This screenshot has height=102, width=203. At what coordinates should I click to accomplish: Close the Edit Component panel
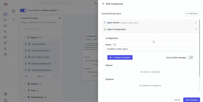[x=103, y=4]
